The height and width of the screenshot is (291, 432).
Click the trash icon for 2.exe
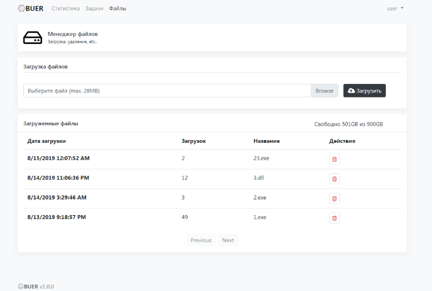pyautogui.click(x=334, y=198)
